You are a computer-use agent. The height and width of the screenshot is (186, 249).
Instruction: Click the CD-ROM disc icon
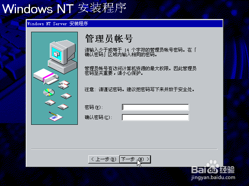[49, 92]
